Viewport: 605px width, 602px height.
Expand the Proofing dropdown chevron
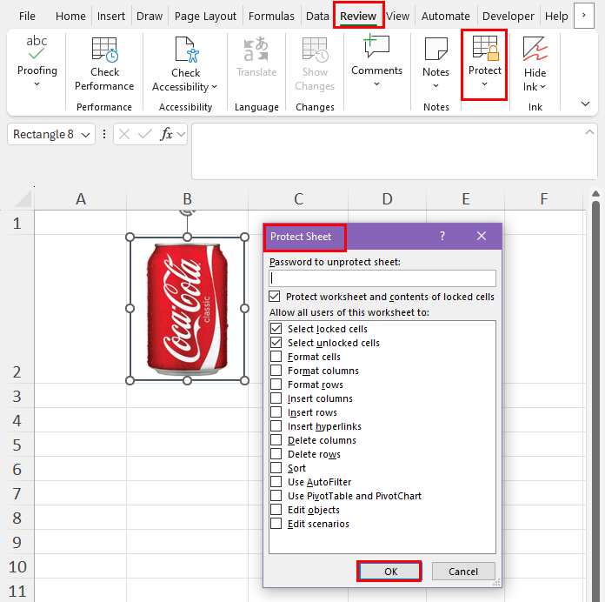37,84
